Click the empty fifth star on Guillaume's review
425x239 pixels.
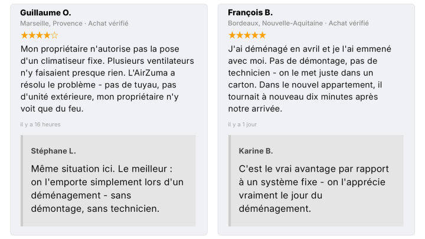tap(54, 35)
